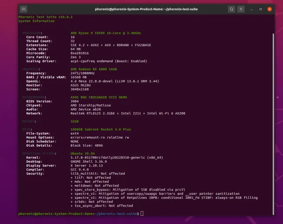Click microcode value '0xa201016'

pyautogui.click(x=79, y=53)
